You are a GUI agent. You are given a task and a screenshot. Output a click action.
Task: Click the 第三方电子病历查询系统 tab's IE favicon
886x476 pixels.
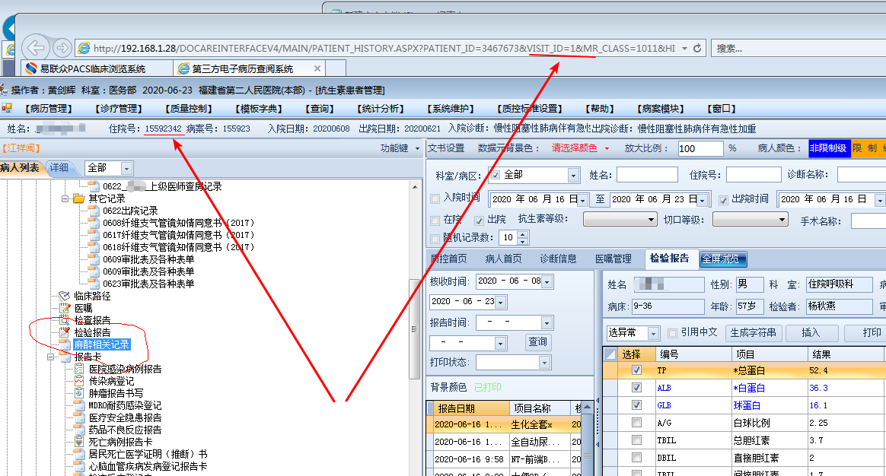pos(183,69)
